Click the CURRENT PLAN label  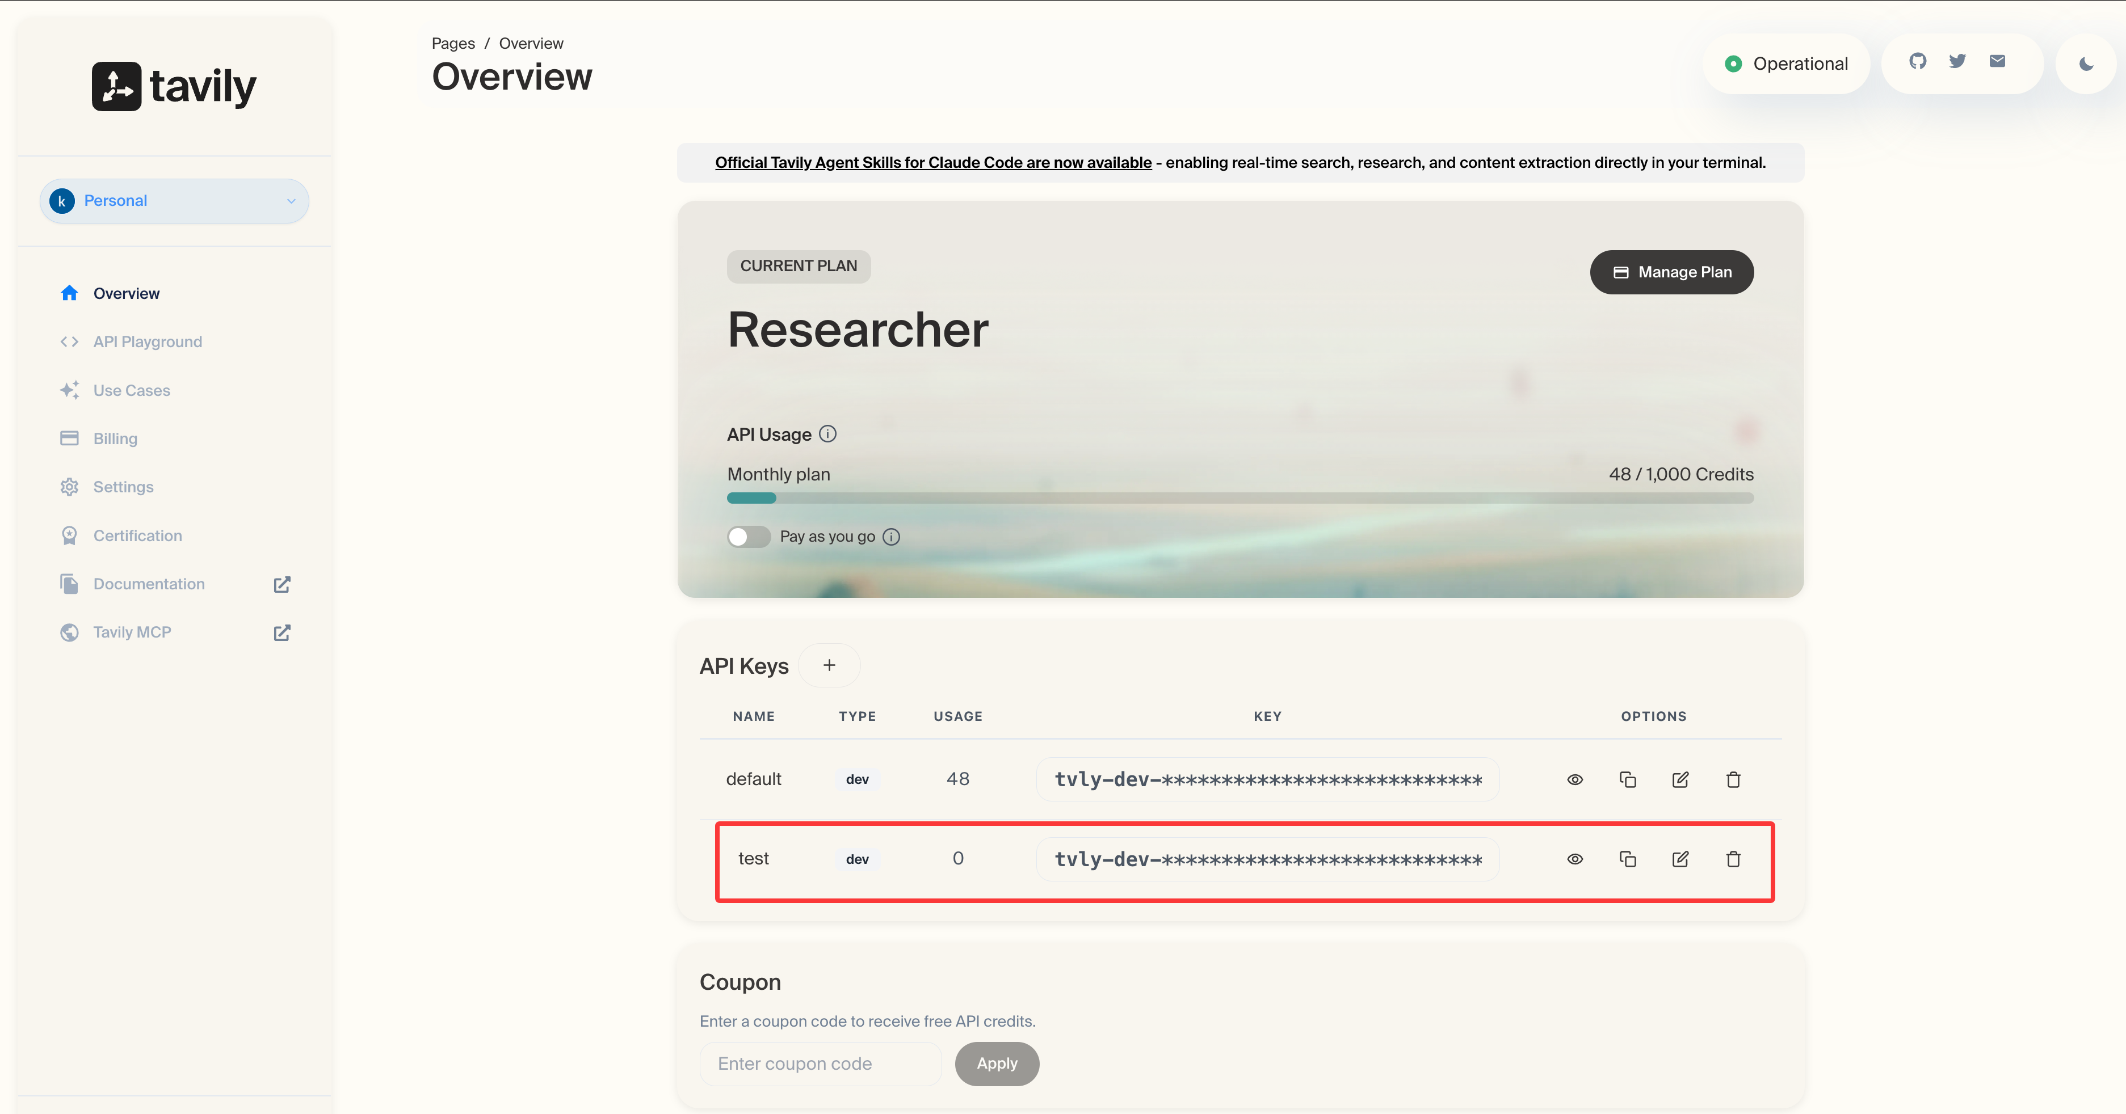[799, 267]
